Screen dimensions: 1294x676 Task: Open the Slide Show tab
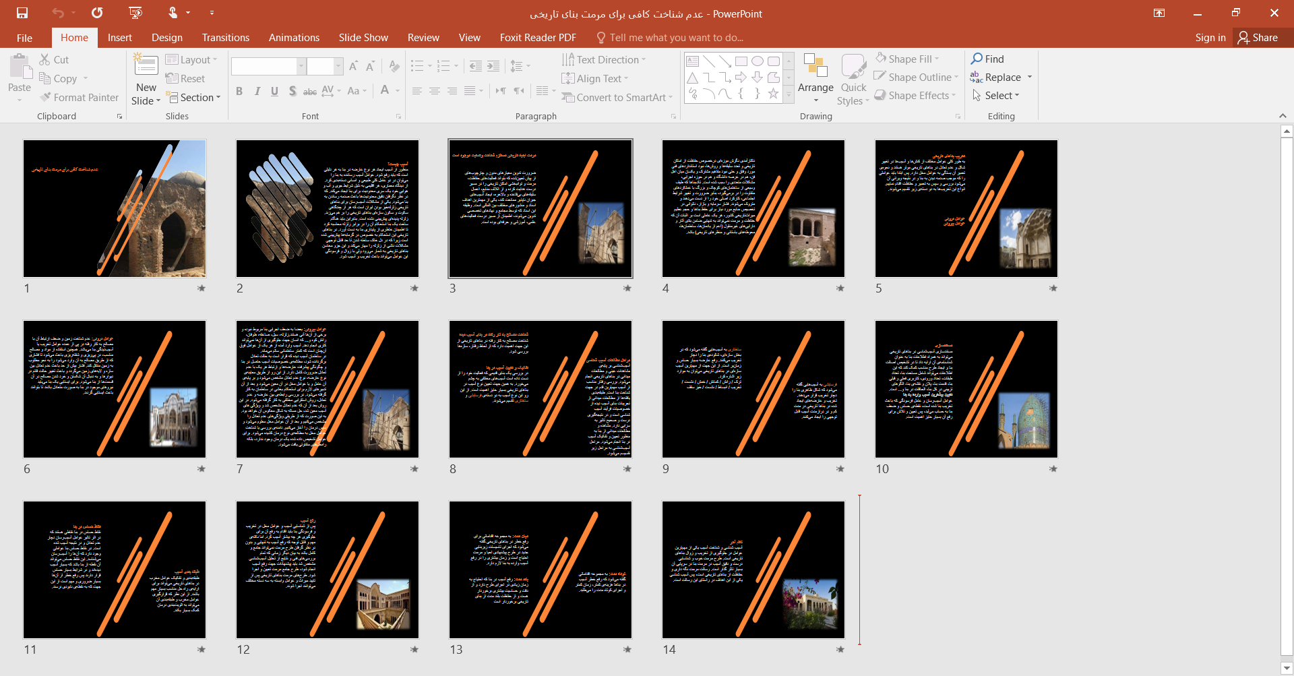click(x=363, y=38)
